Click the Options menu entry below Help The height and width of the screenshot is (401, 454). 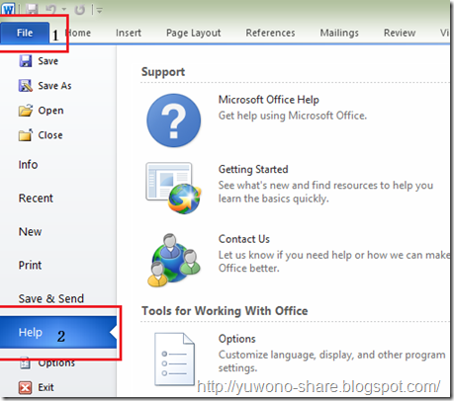tap(56, 362)
